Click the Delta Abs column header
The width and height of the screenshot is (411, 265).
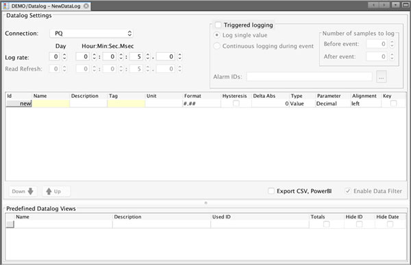271,96
